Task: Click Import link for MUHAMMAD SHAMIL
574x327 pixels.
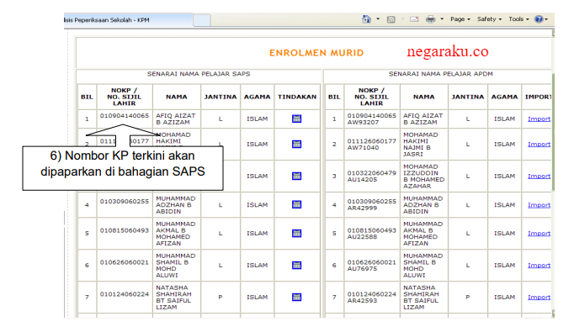Action: [539, 265]
